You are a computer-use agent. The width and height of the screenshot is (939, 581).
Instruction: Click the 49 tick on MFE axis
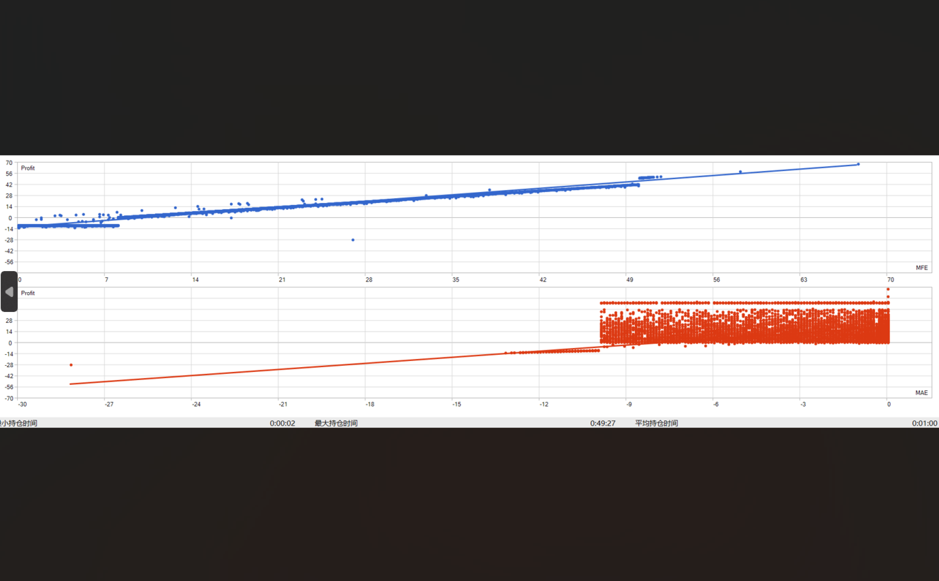pos(630,280)
